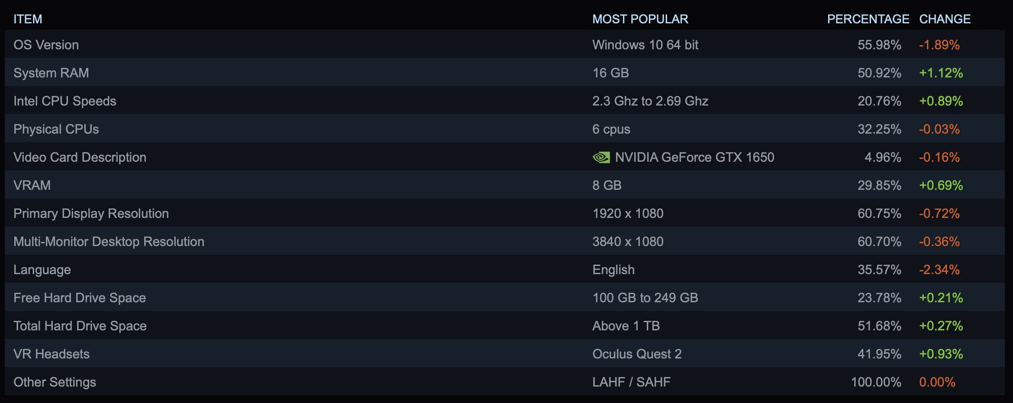Click the MOST POPULAR column header

(x=640, y=19)
